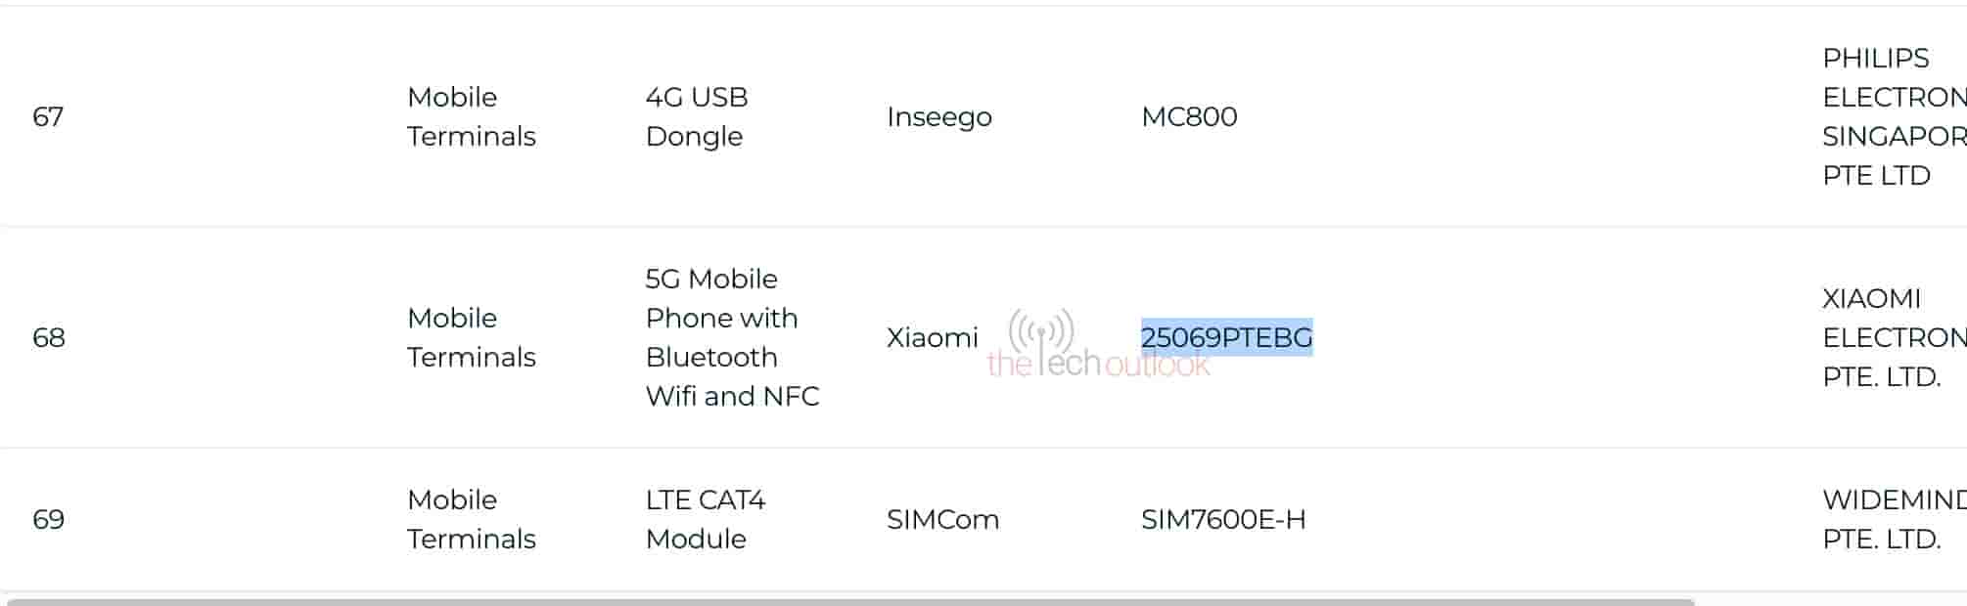Screen dimensions: 1967x606
Task: Click the Xiaomi brand cell
Action: click(x=932, y=337)
